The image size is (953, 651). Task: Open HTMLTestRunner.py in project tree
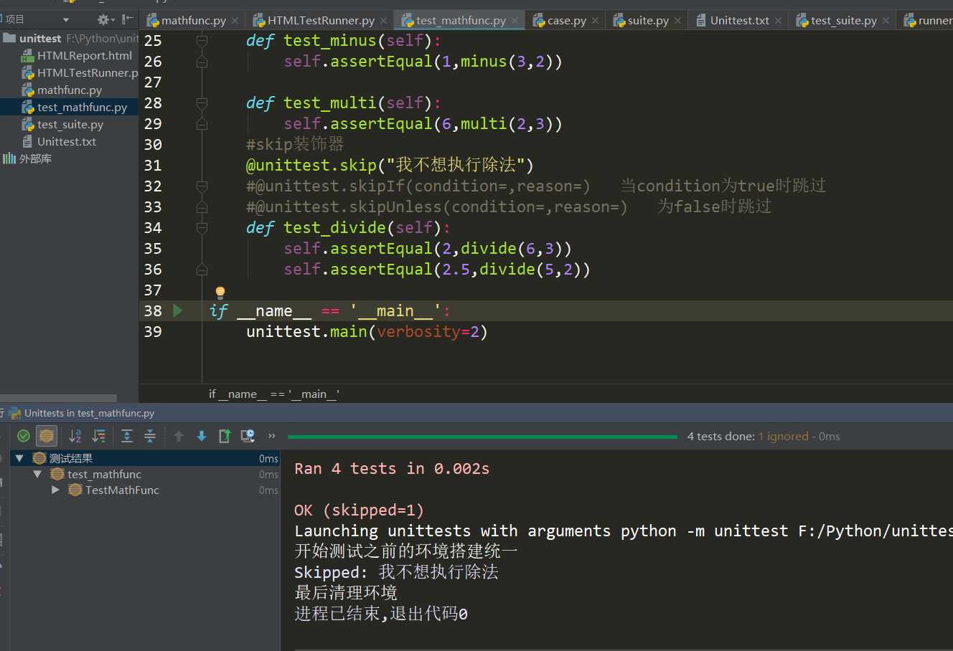click(x=88, y=72)
